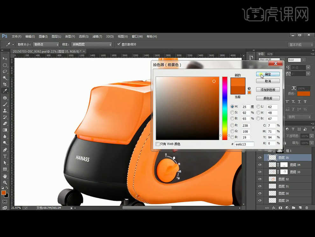This screenshot has width=315, height=237.
Task: Select the 图层 34 layer row
Action: [x=284, y=165]
